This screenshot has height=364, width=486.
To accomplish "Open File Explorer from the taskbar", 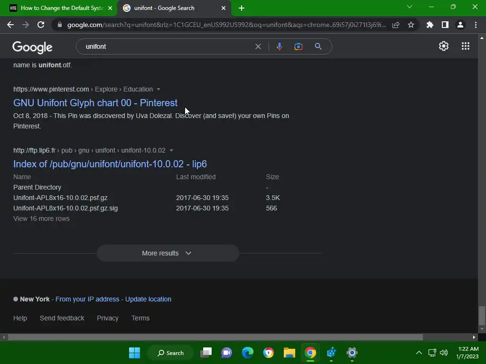I will click(290, 353).
